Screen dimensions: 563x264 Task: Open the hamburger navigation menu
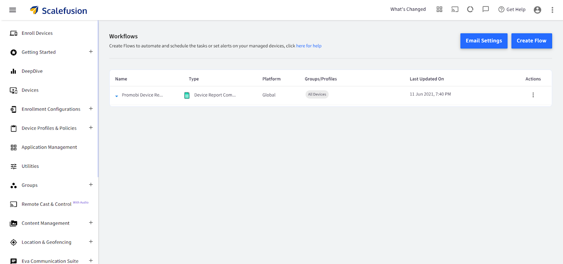[13, 10]
